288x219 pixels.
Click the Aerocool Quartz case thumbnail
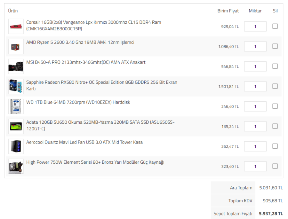(x=16, y=146)
